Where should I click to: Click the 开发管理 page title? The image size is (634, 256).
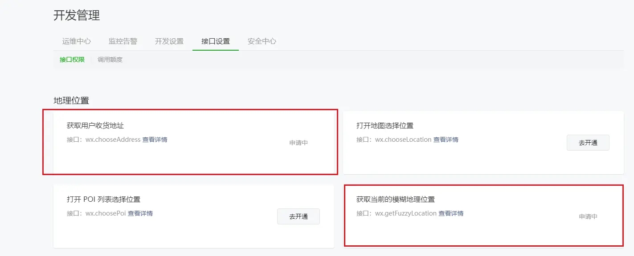[77, 15]
